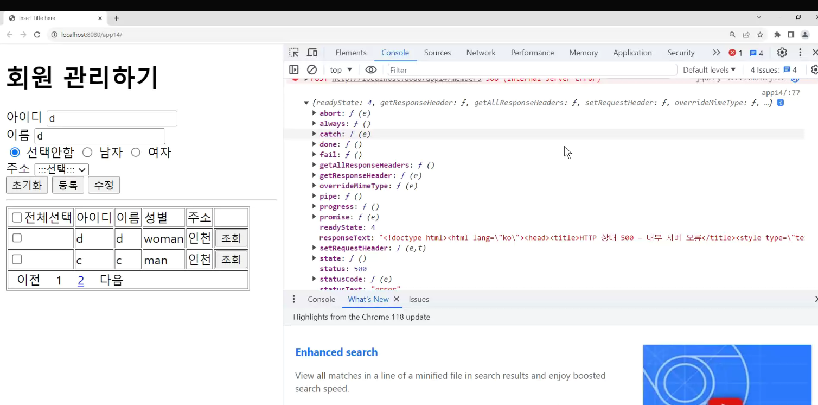Select the 선택안함 radio button
This screenshot has width=818, height=405.
15,152
